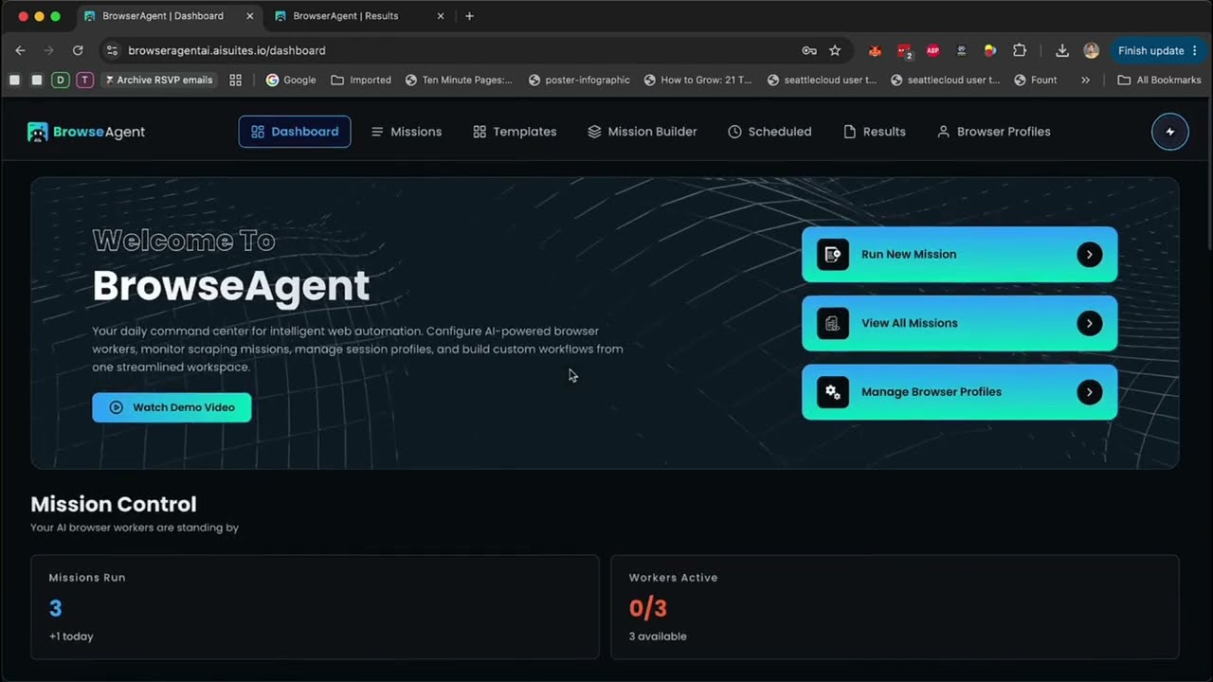Show more bookmarks with double chevron
The image size is (1213, 682).
pos(1085,80)
